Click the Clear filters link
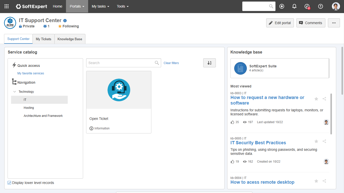The image size is (344, 193). 171,63
